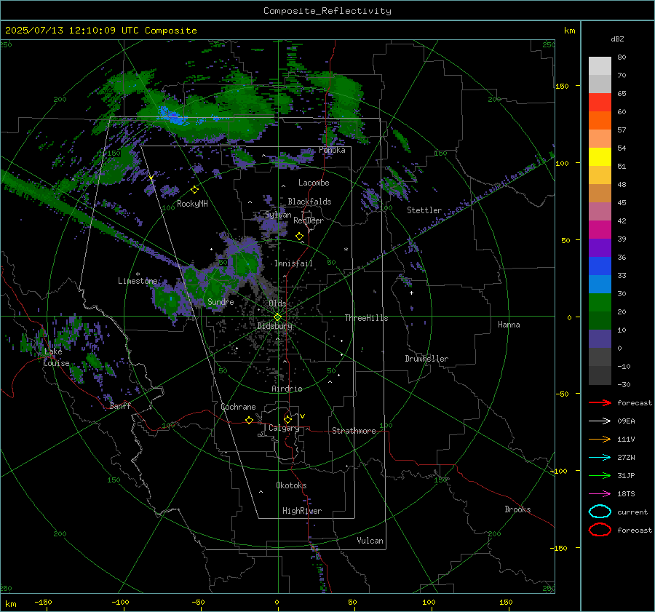The height and width of the screenshot is (612, 655).
Task: Click the green echo cell west of Innisfail
Action: coord(246,264)
